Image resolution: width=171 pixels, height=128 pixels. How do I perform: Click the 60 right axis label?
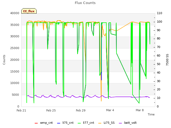pos(158,55)
